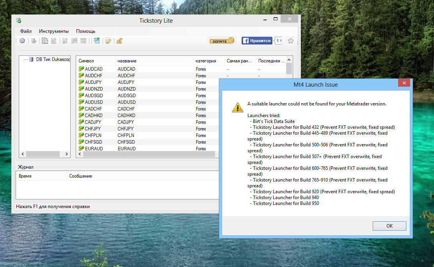The width and height of the screenshot is (434, 267).
Task: Open settings gear in Tickstory toolbar
Action: (x=22, y=41)
